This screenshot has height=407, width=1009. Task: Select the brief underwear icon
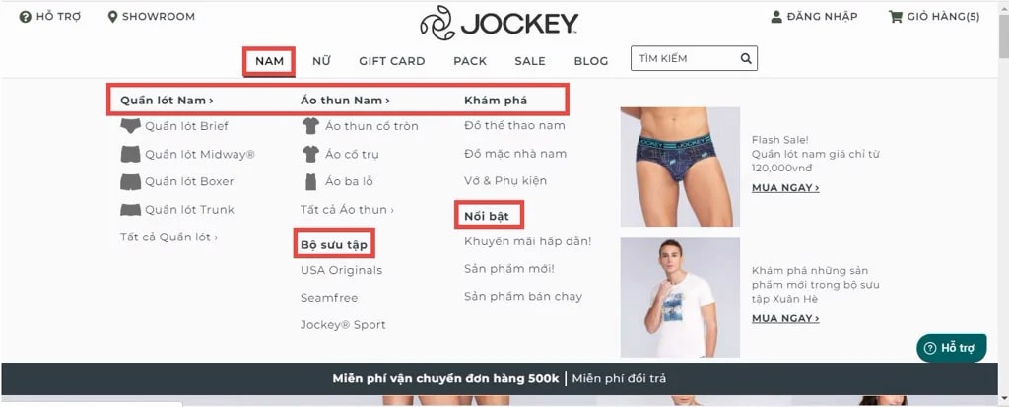tap(131, 125)
